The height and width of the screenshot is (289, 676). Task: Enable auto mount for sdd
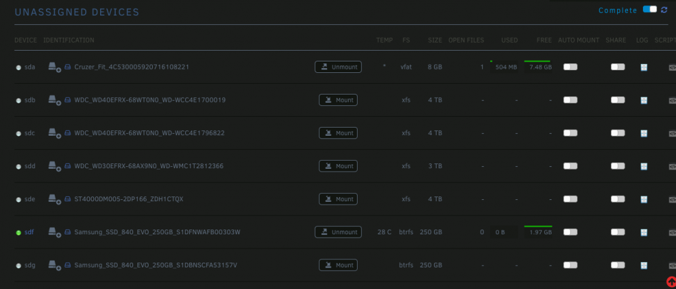tap(571, 166)
